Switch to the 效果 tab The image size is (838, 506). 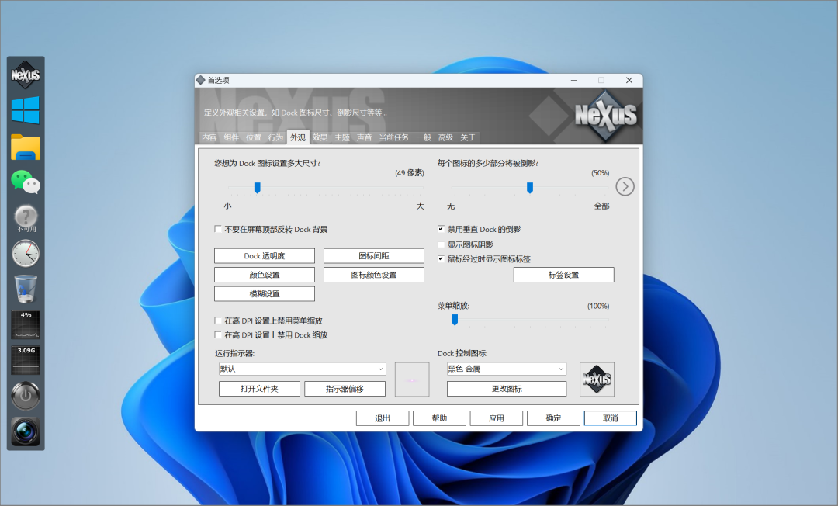tap(320, 137)
